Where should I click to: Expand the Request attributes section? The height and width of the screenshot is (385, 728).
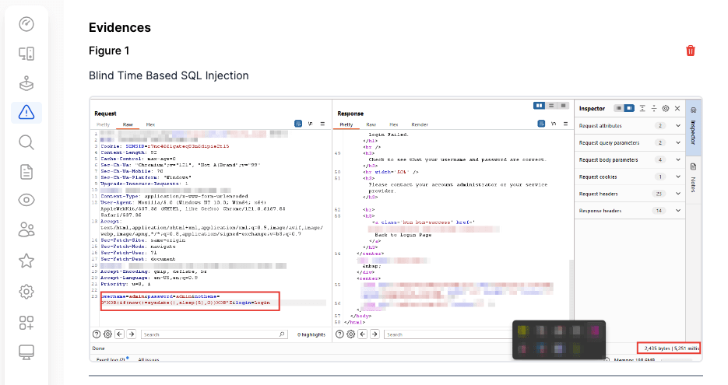pyautogui.click(x=630, y=126)
